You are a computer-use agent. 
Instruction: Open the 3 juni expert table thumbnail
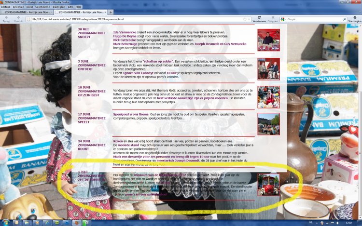pyautogui.click(x=268, y=69)
